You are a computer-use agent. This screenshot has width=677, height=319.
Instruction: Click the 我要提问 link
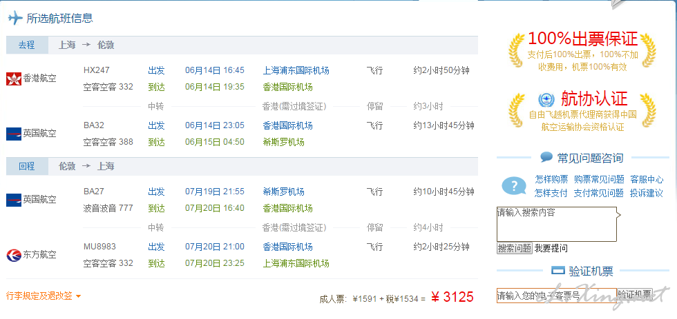[551, 249]
